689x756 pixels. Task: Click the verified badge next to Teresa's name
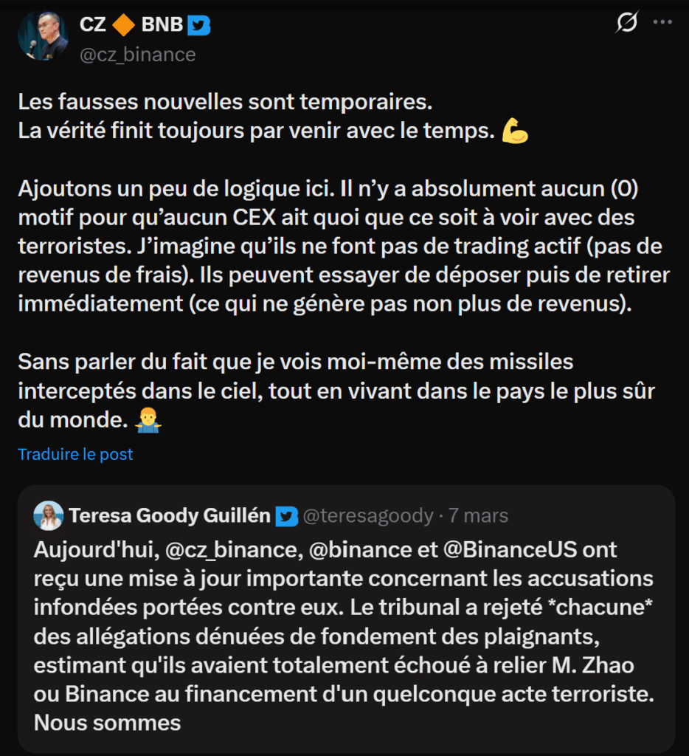click(286, 515)
